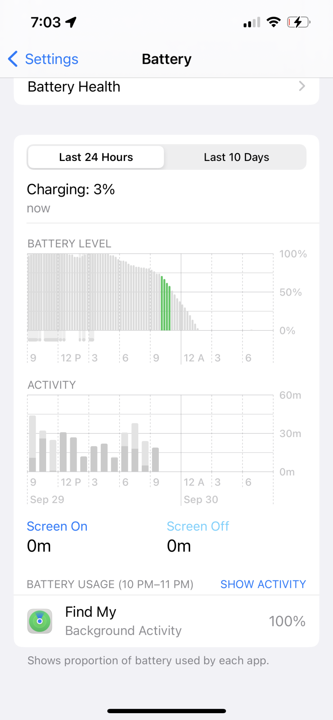The image size is (333, 720).
Task: Open the Find My usage row
Action: coord(166,621)
